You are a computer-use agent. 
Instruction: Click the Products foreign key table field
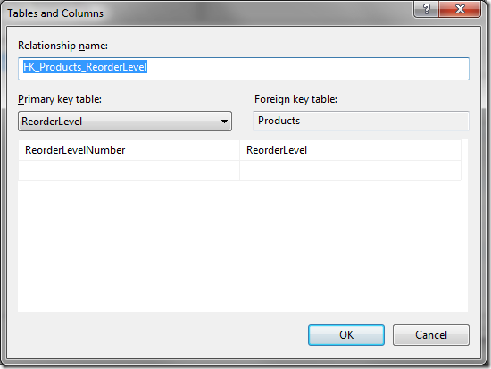pos(361,121)
